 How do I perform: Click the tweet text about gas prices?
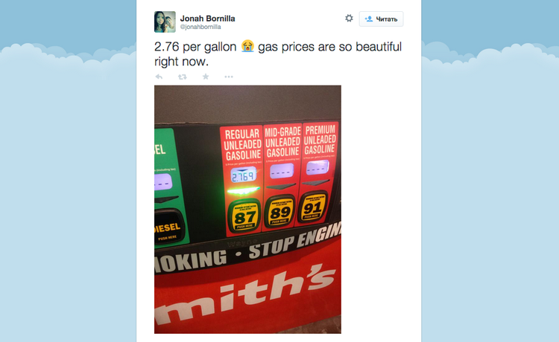278,54
